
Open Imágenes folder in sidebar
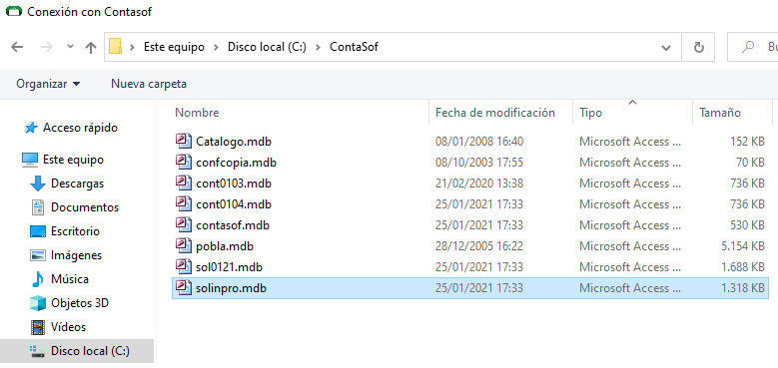[x=77, y=255]
